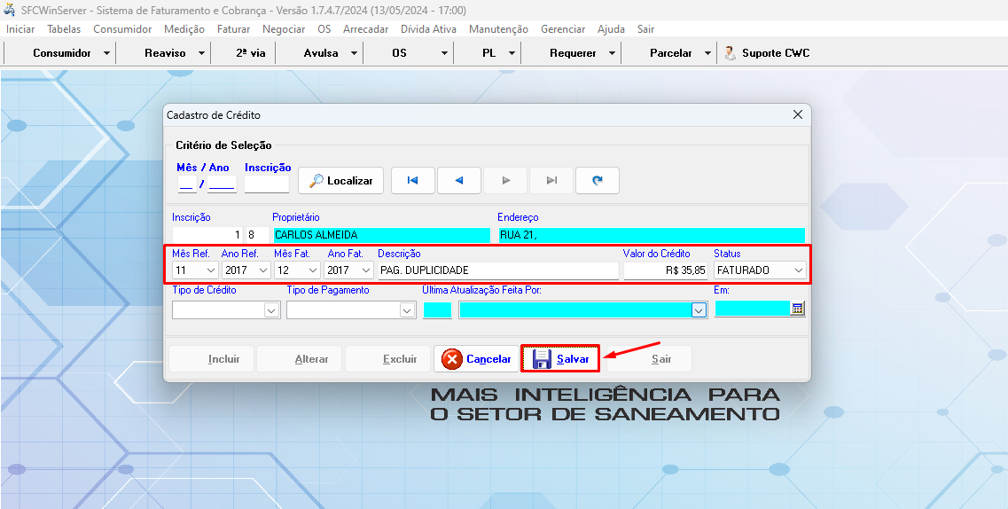Click the Parcelar toolbar button label
1008x509 pixels.
pyautogui.click(x=670, y=53)
